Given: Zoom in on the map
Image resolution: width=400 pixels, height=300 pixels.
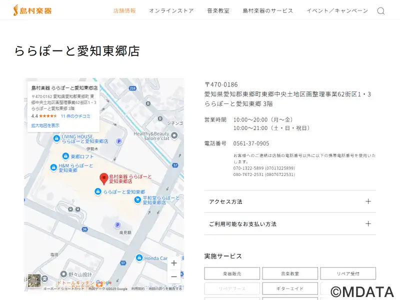Looking at the screenshot, I should tap(174, 263).
